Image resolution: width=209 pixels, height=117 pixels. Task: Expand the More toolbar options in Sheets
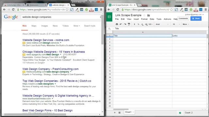click(x=186, y=24)
